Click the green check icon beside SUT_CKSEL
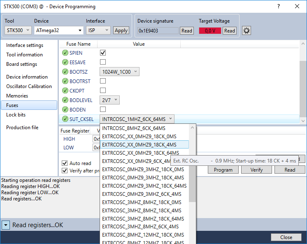The image size is (307, 244). coord(65,119)
